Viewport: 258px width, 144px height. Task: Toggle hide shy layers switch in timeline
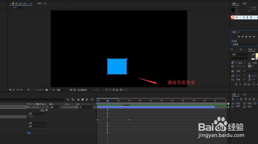click(78, 100)
